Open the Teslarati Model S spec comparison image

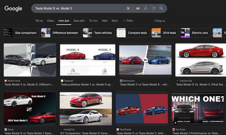88,60
